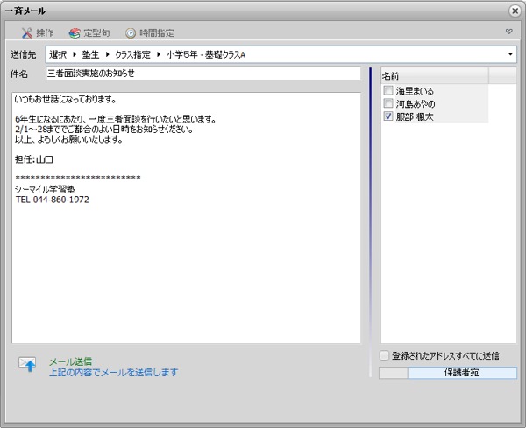The height and width of the screenshot is (428, 526).
Task: Uncheck the 服部 根太 checkbox
Action: tap(388, 116)
